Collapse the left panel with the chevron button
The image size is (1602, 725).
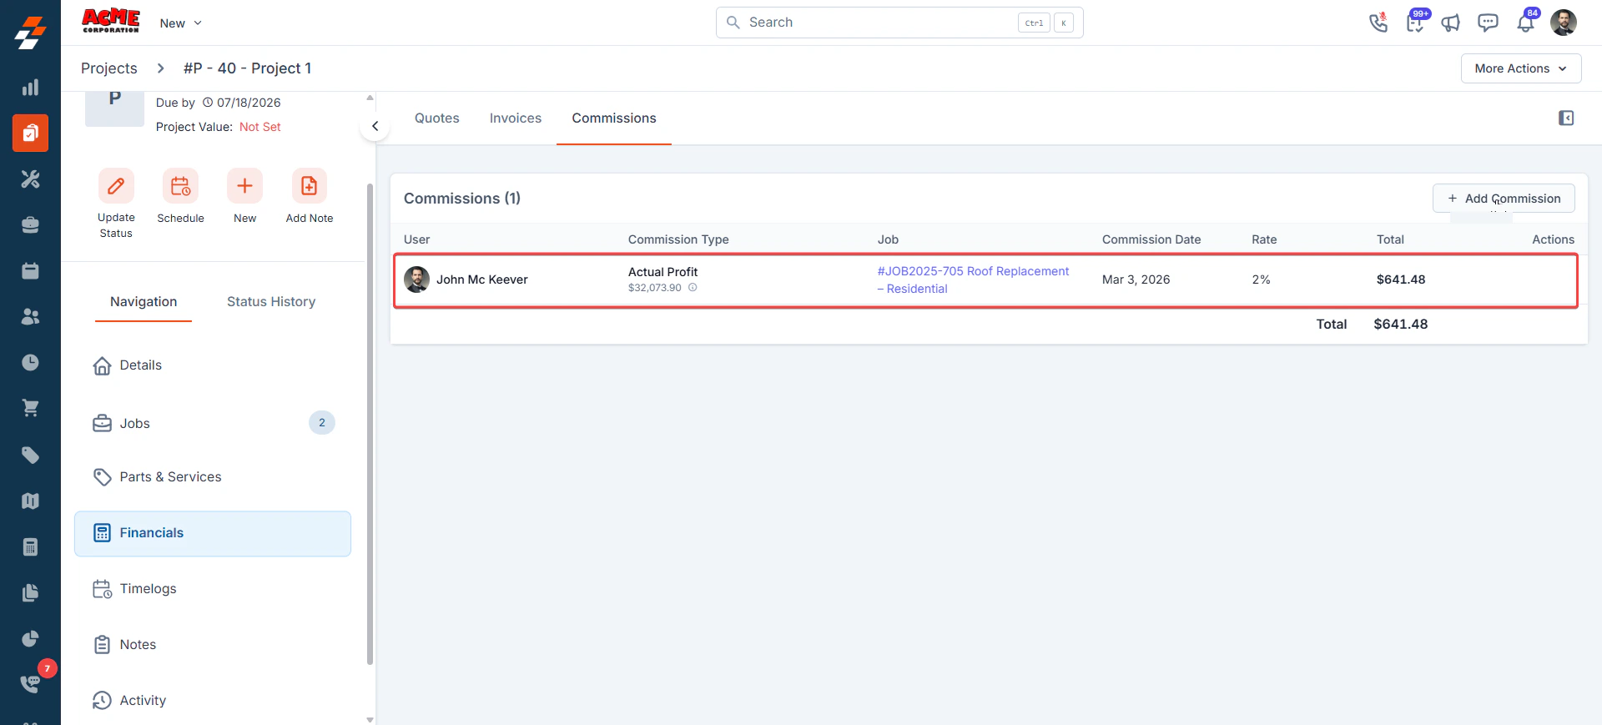tap(375, 126)
